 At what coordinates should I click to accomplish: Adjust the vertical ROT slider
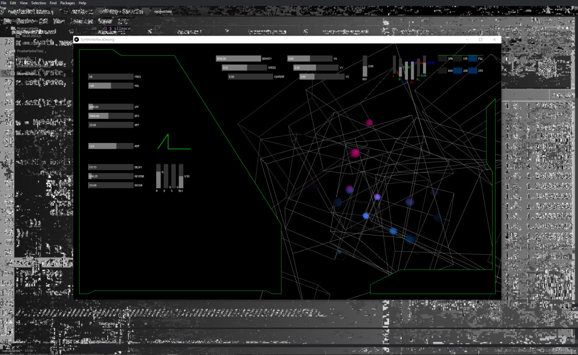365,65
